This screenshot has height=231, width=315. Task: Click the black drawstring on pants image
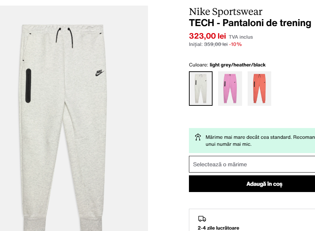pyautogui.click(x=65, y=38)
